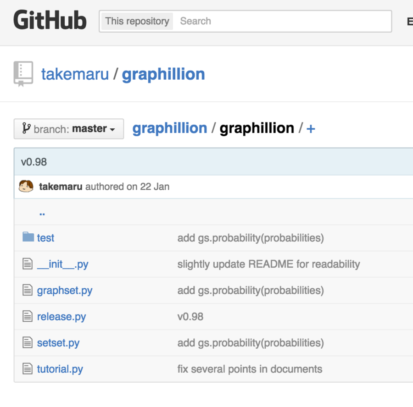The width and height of the screenshot is (413, 407).
Task: Open tutorial.py file
Action: tap(60, 369)
